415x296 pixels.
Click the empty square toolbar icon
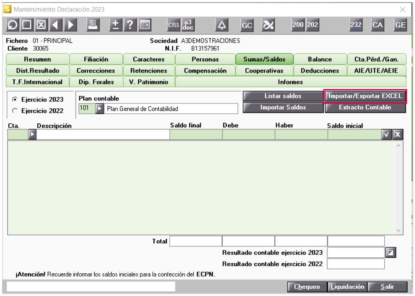26,25
